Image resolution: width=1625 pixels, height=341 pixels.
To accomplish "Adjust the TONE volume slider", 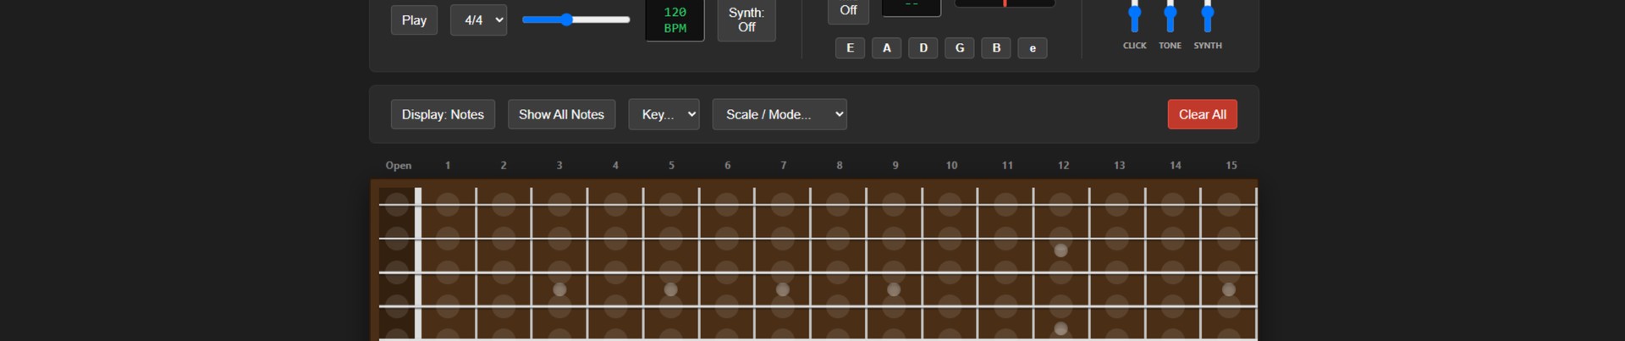I will click(x=1171, y=15).
